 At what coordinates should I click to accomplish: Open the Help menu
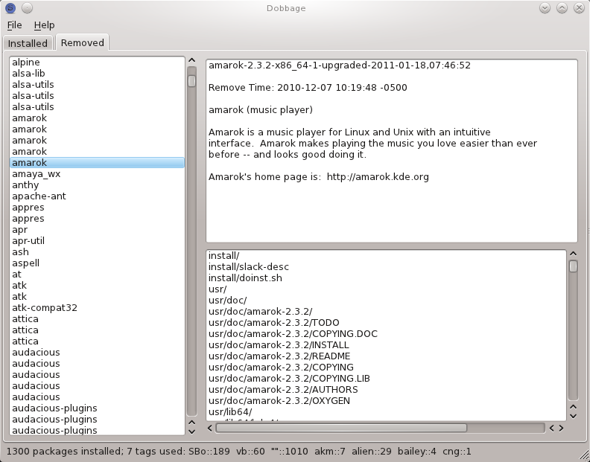[45, 25]
